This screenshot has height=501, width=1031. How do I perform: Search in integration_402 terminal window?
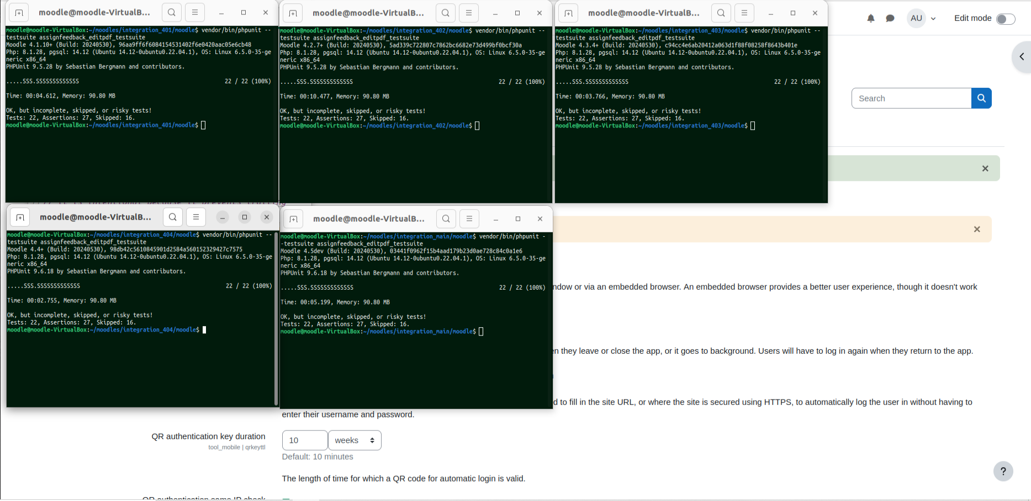pyautogui.click(x=446, y=13)
